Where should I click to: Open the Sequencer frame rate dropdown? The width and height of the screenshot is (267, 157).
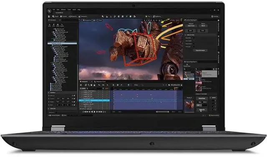[x=136, y=85]
